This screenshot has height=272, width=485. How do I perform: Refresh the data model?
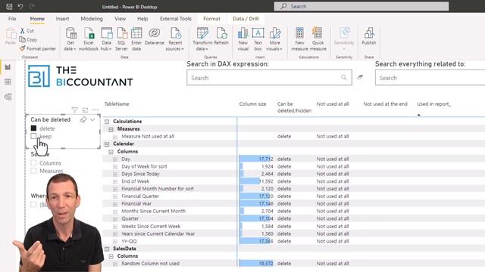coord(221,36)
